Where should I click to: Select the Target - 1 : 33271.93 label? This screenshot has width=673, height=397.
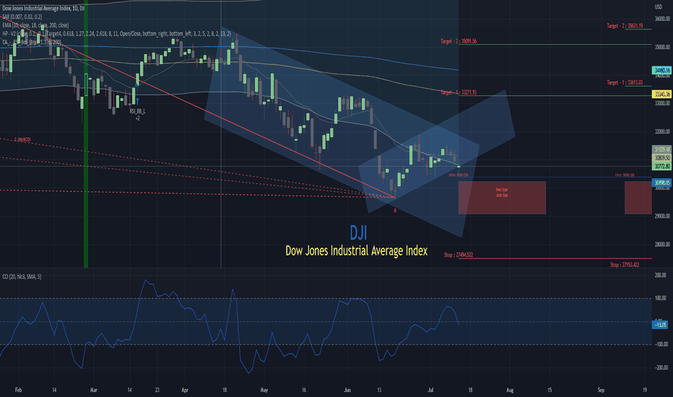[x=459, y=92]
